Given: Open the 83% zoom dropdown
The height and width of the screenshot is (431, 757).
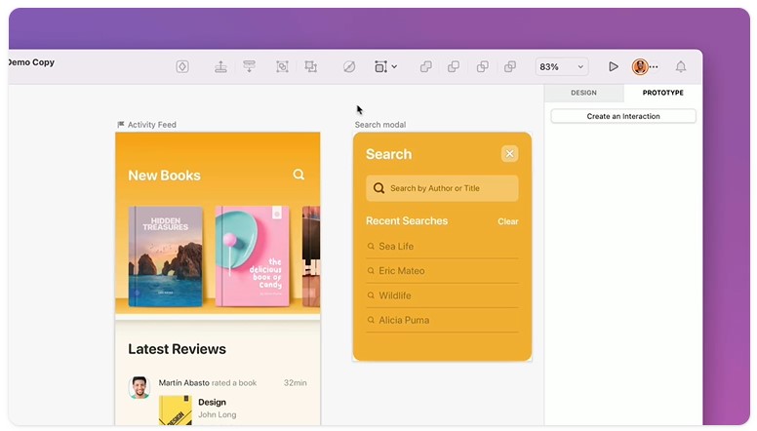Looking at the screenshot, I should (562, 66).
